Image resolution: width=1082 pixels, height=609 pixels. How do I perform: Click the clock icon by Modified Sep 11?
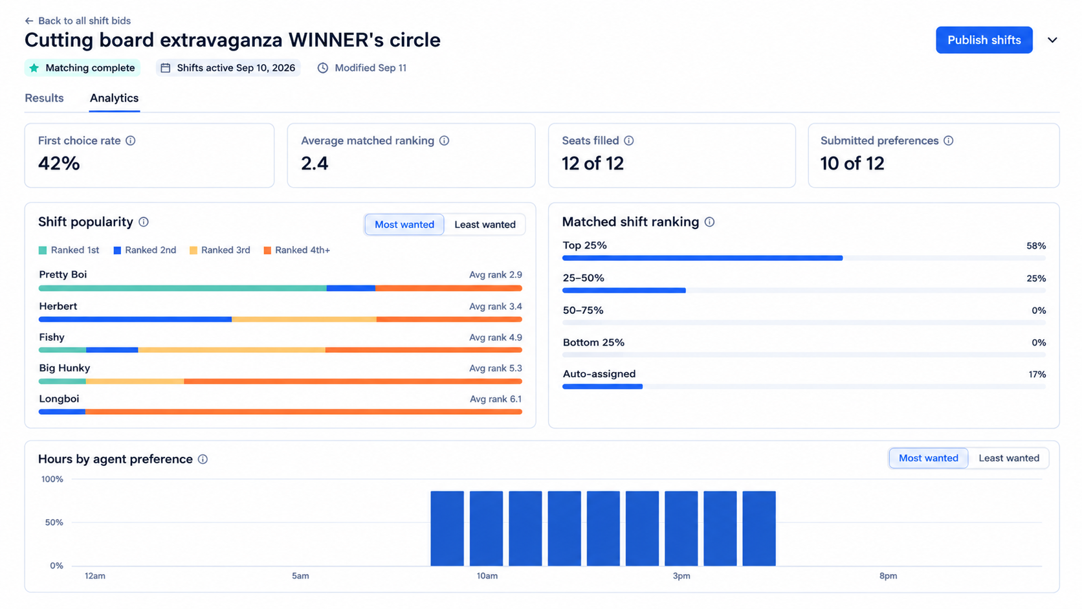click(323, 68)
